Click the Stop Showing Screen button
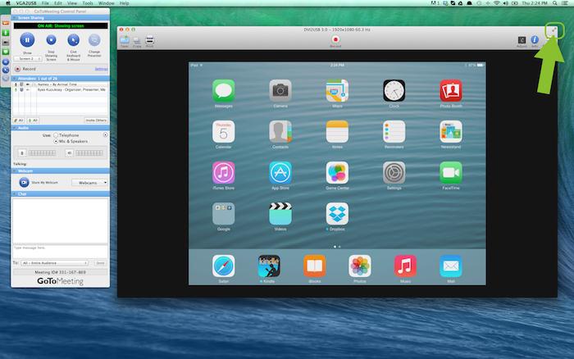 (x=51, y=39)
